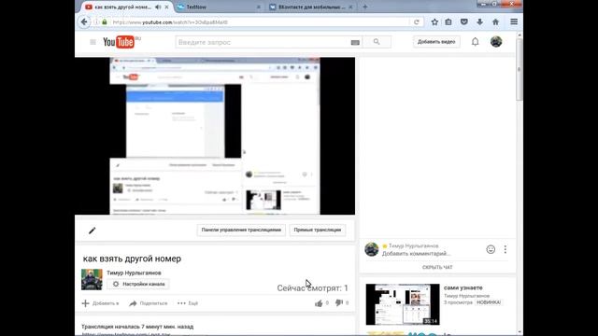Click СКРЫТЬ ЧАТ to hide chat

[437, 268]
